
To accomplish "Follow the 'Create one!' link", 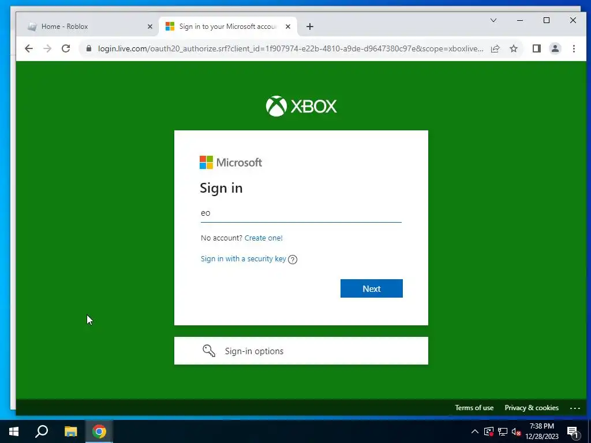I will click(263, 238).
